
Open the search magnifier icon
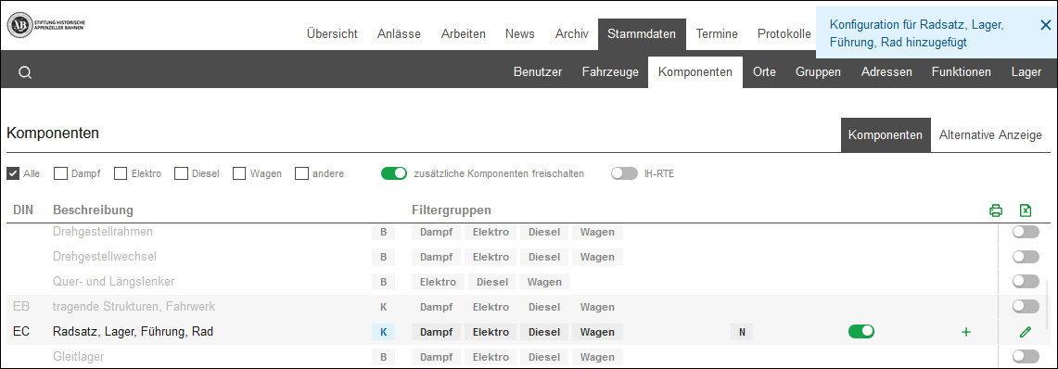(25, 72)
